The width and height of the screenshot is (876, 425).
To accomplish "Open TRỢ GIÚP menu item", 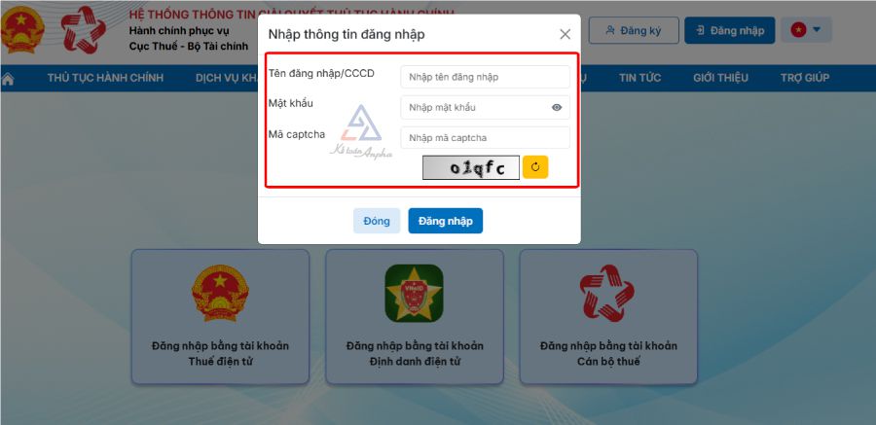I will (x=805, y=78).
